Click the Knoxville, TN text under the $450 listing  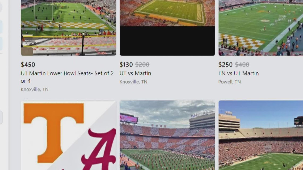34,89
